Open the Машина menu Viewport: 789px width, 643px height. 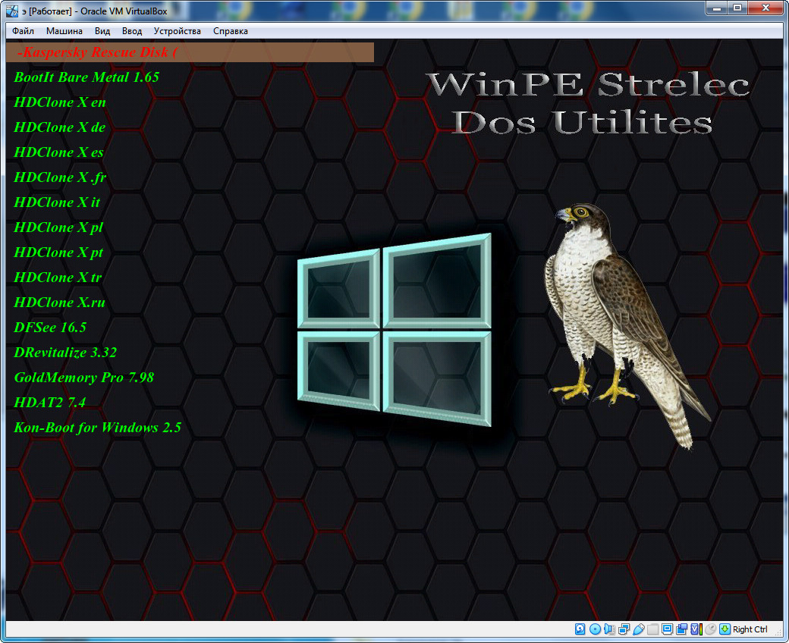click(64, 31)
